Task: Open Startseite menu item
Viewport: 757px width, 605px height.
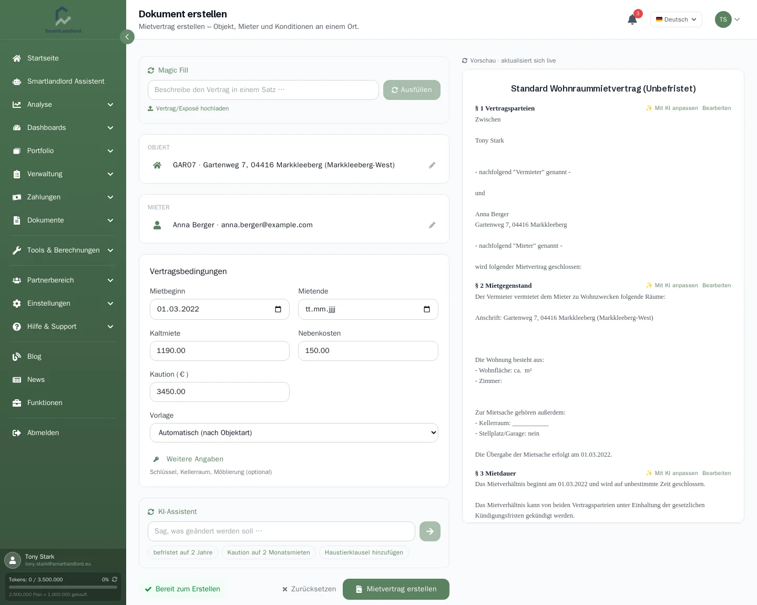Action: 63,58
